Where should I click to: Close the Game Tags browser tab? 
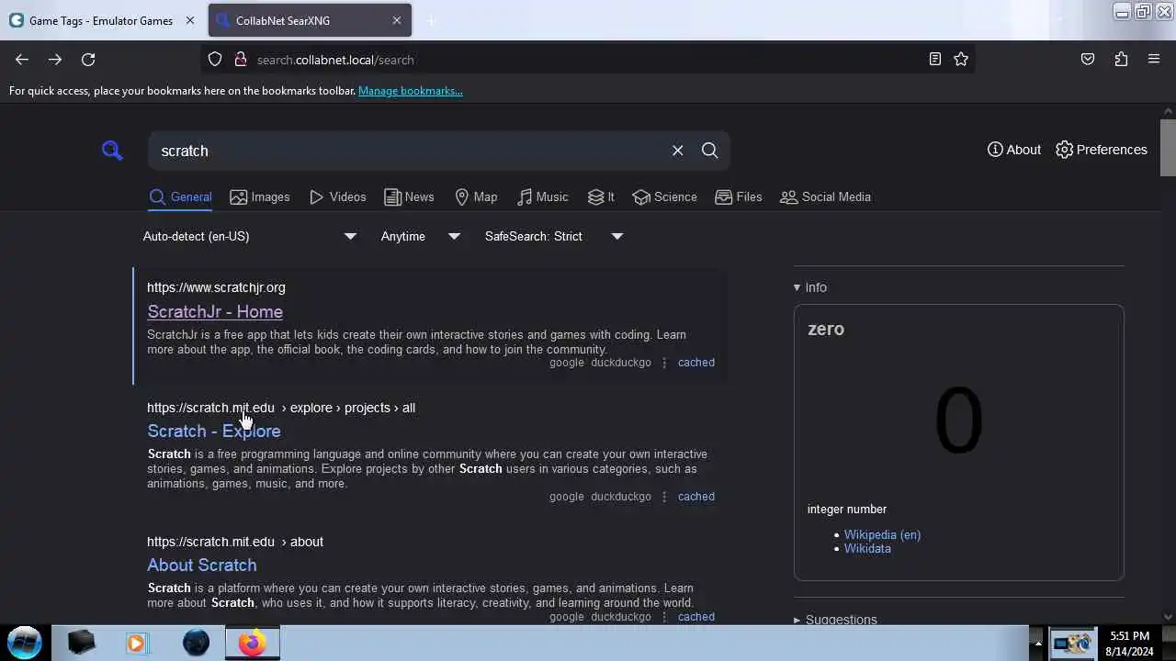pyautogui.click(x=190, y=20)
